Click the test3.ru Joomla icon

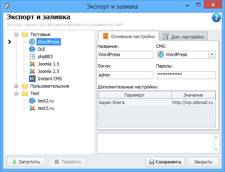click(32, 108)
